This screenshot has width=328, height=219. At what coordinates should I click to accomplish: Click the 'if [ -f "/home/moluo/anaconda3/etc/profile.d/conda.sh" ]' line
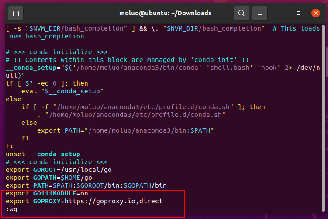(x=143, y=107)
